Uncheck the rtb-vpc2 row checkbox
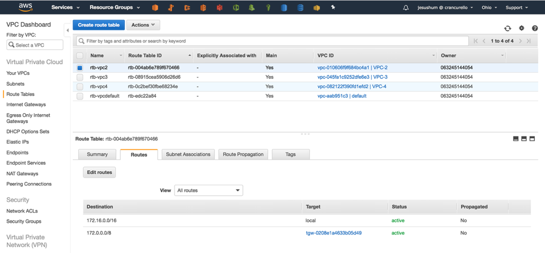The width and height of the screenshot is (545, 253). click(x=79, y=68)
